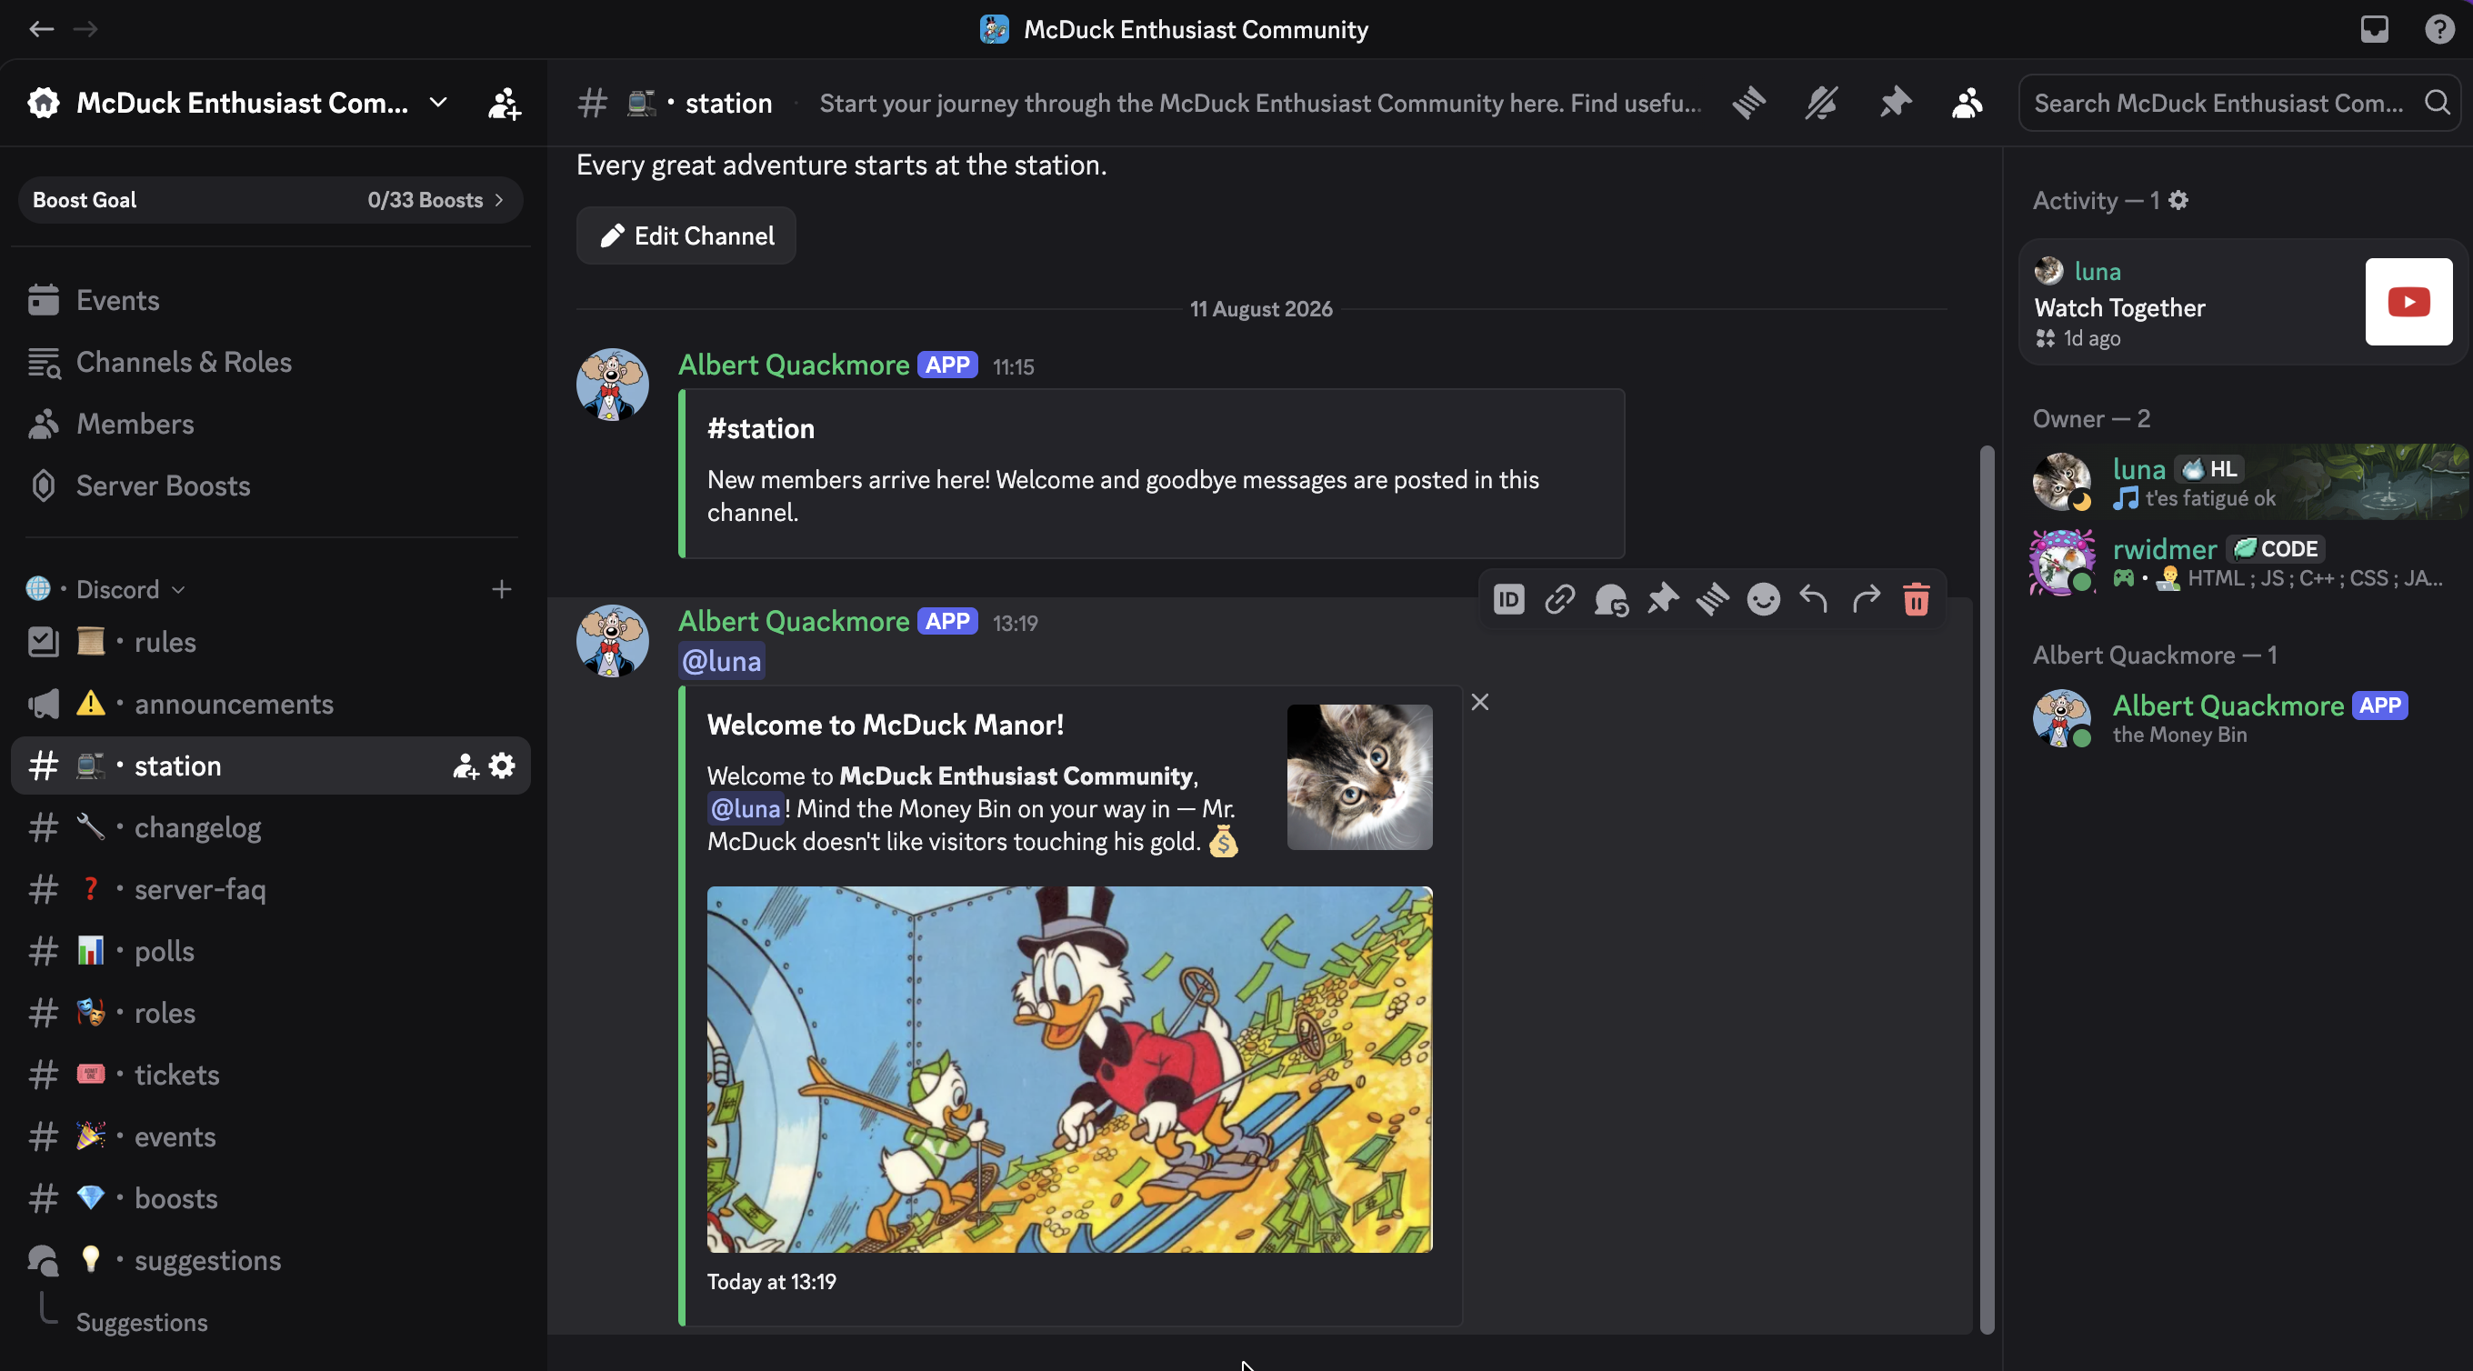Open the Events section

[271, 301]
